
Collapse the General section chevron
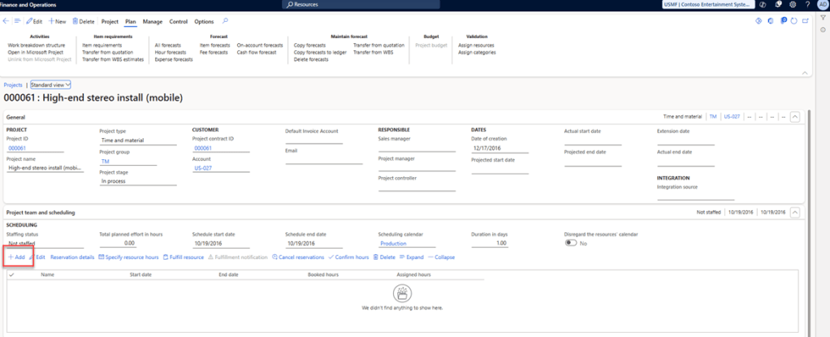795,117
